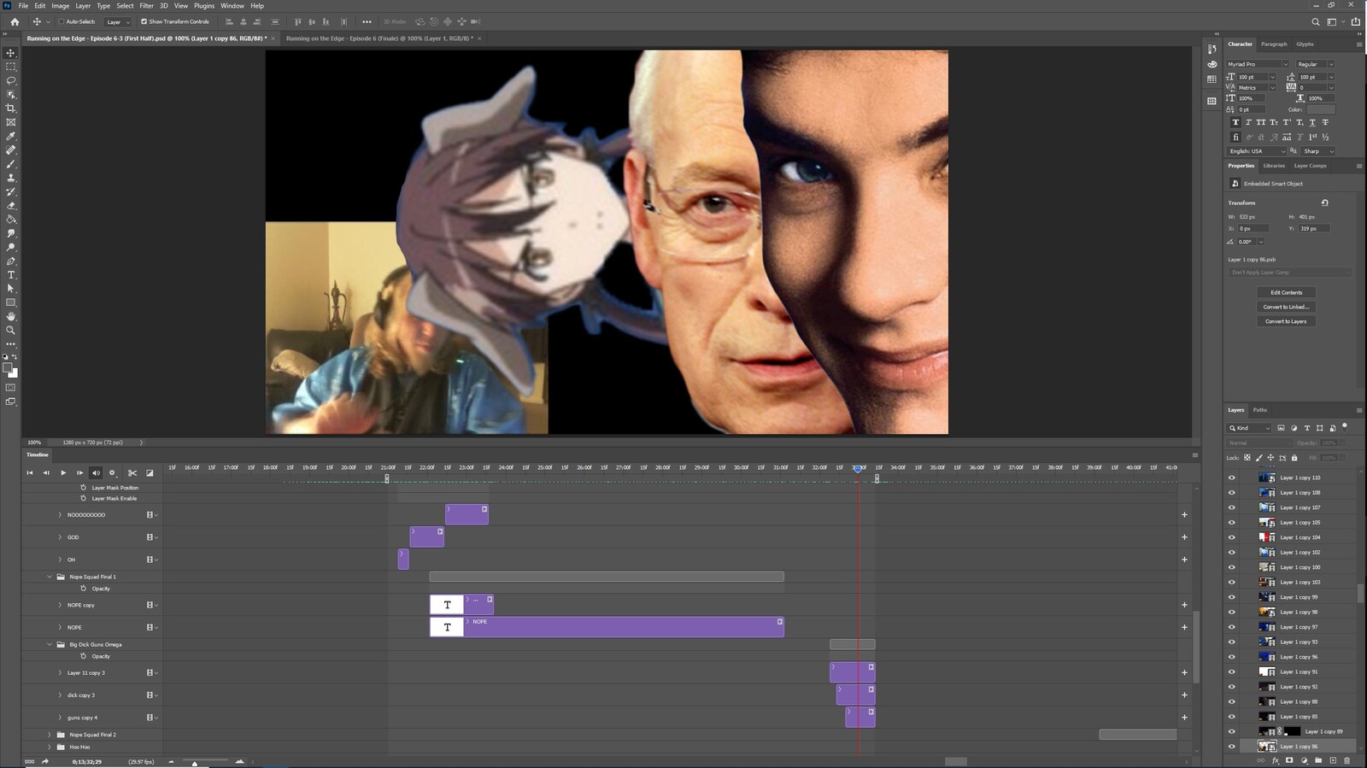Select the Clone Stamp tool
The image size is (1367, 768).
tap(11, 178)
